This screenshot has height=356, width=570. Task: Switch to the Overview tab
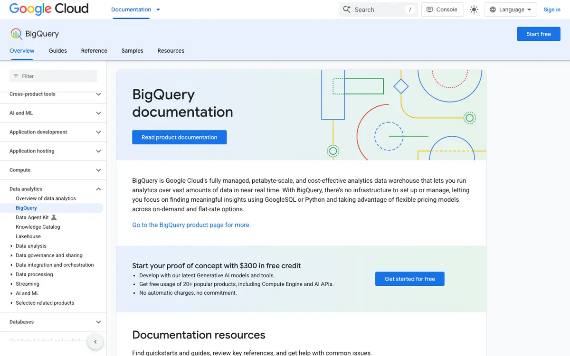(22, 51)
